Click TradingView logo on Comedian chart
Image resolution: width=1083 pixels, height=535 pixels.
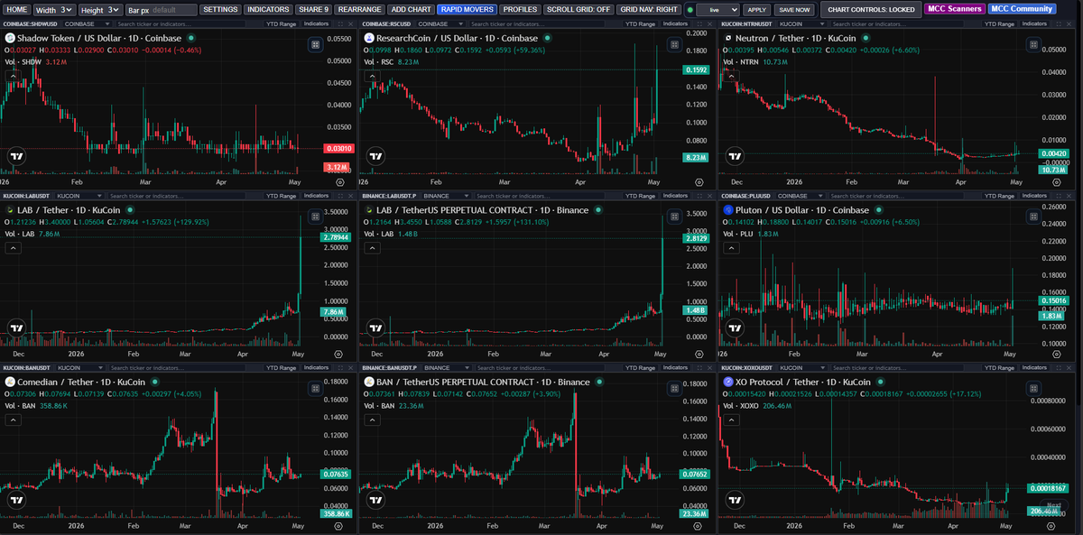(15, 500)
